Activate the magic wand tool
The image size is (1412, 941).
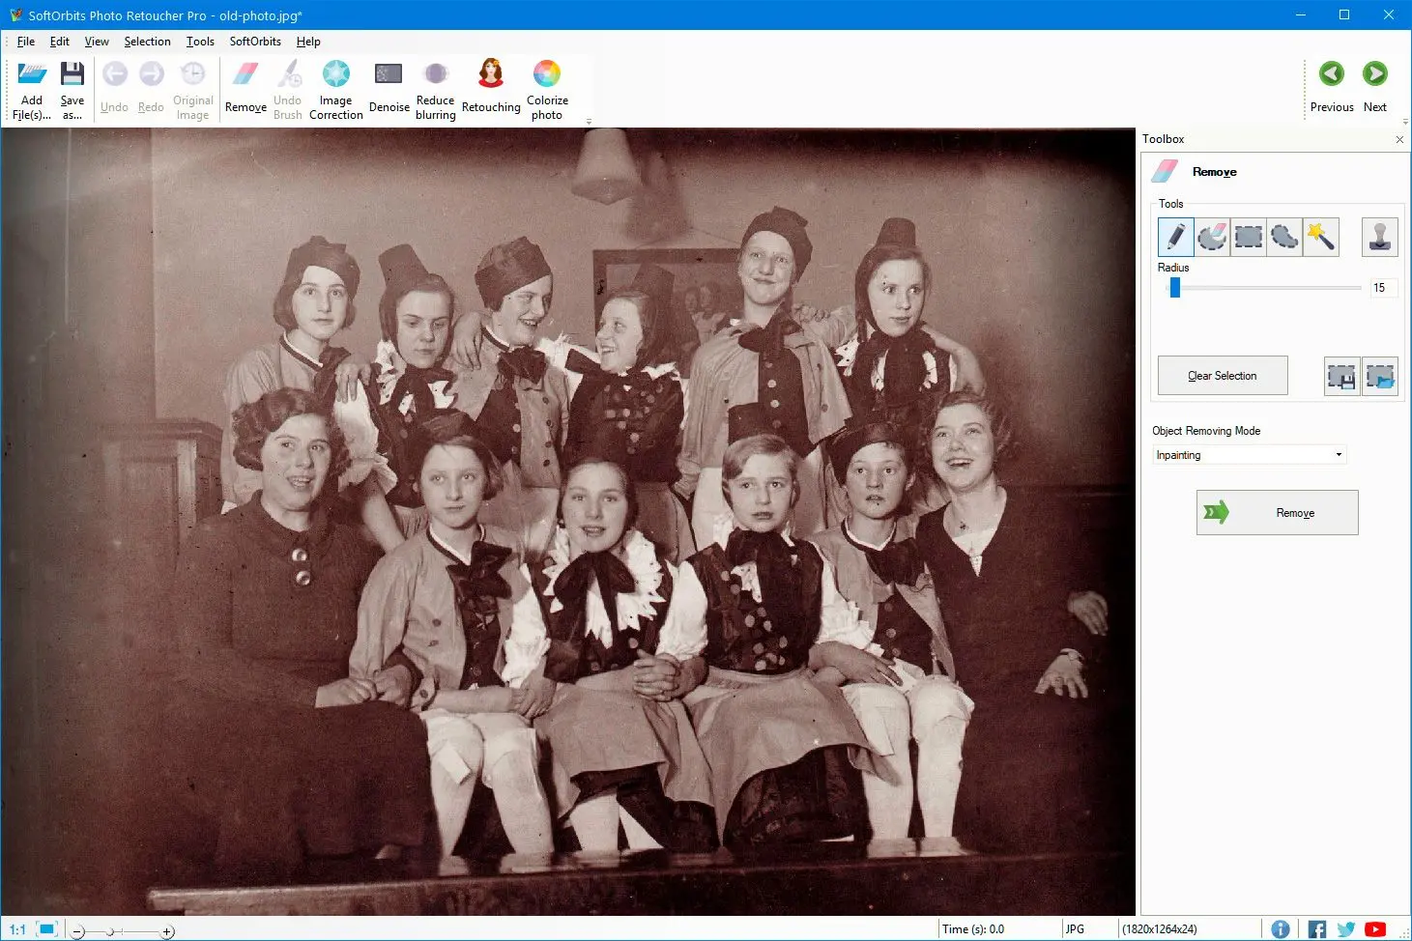(1320, 237)
